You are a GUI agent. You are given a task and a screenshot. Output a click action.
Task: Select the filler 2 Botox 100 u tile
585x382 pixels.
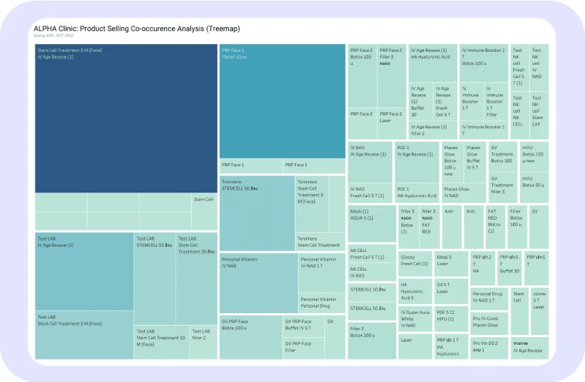point(372,341)
